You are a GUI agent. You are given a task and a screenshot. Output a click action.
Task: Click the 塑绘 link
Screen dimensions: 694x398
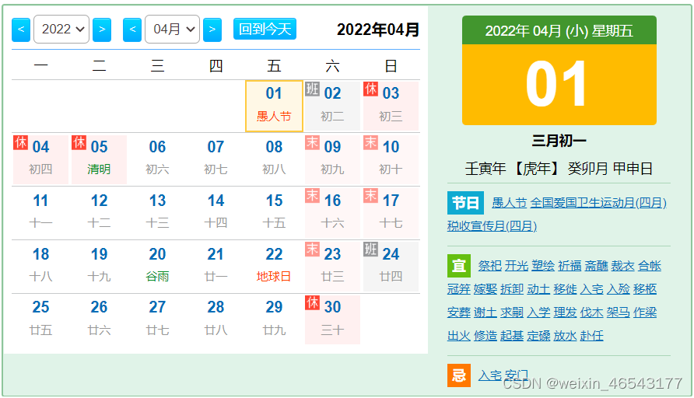[543, 266]
